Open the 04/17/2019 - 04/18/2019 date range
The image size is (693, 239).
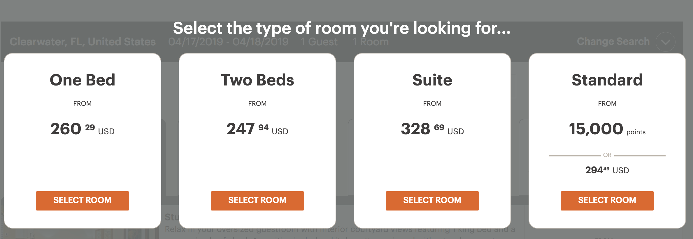(x=228, y=42)
